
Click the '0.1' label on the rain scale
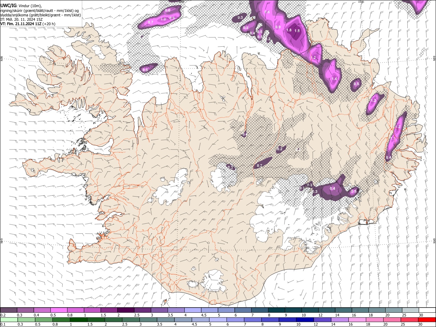click(x=3, y=325)
